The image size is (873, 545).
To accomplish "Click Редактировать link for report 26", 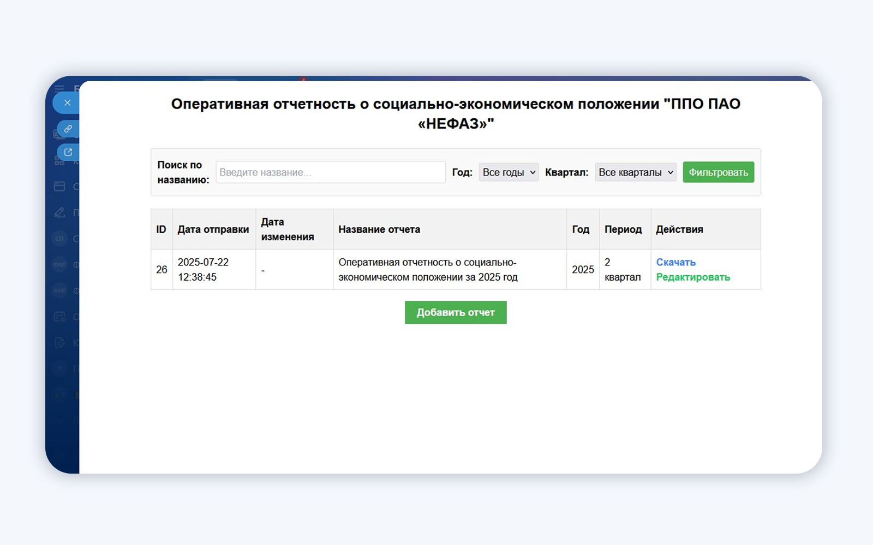I will tap(693, 277).
